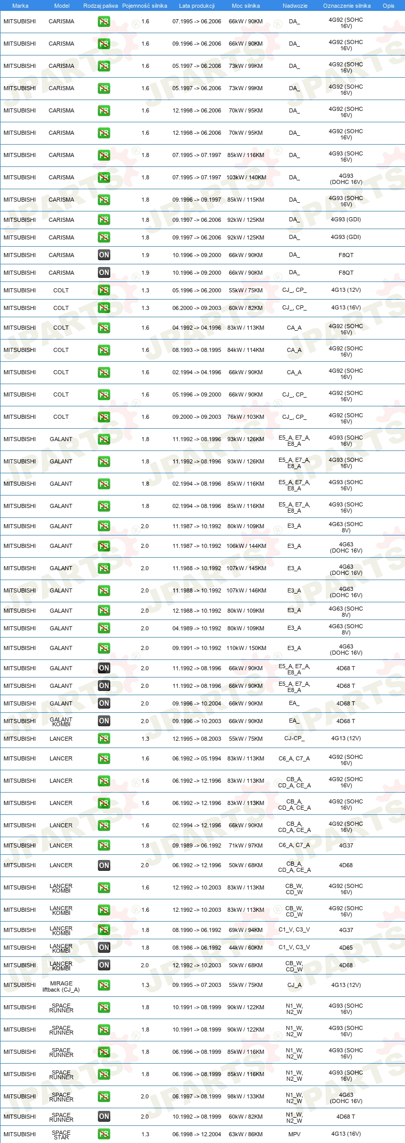Select the '63kW / 86KM' power cell
The width and height of the screenshot is (405, 1143).
pyautogui.click(x=246, y=1134)
